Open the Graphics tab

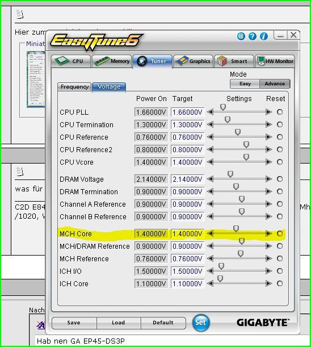point(193,61)
